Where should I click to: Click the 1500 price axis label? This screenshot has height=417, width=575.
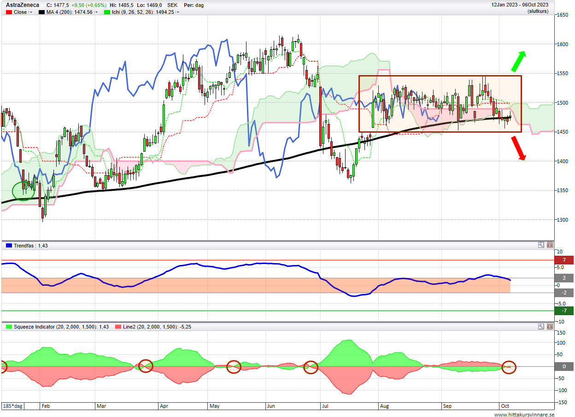click(562, 103)
